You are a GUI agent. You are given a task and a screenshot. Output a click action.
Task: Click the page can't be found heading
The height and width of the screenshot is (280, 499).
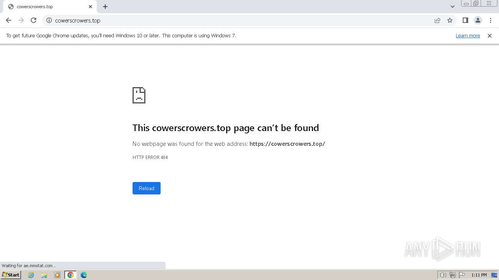pos(226,128)
